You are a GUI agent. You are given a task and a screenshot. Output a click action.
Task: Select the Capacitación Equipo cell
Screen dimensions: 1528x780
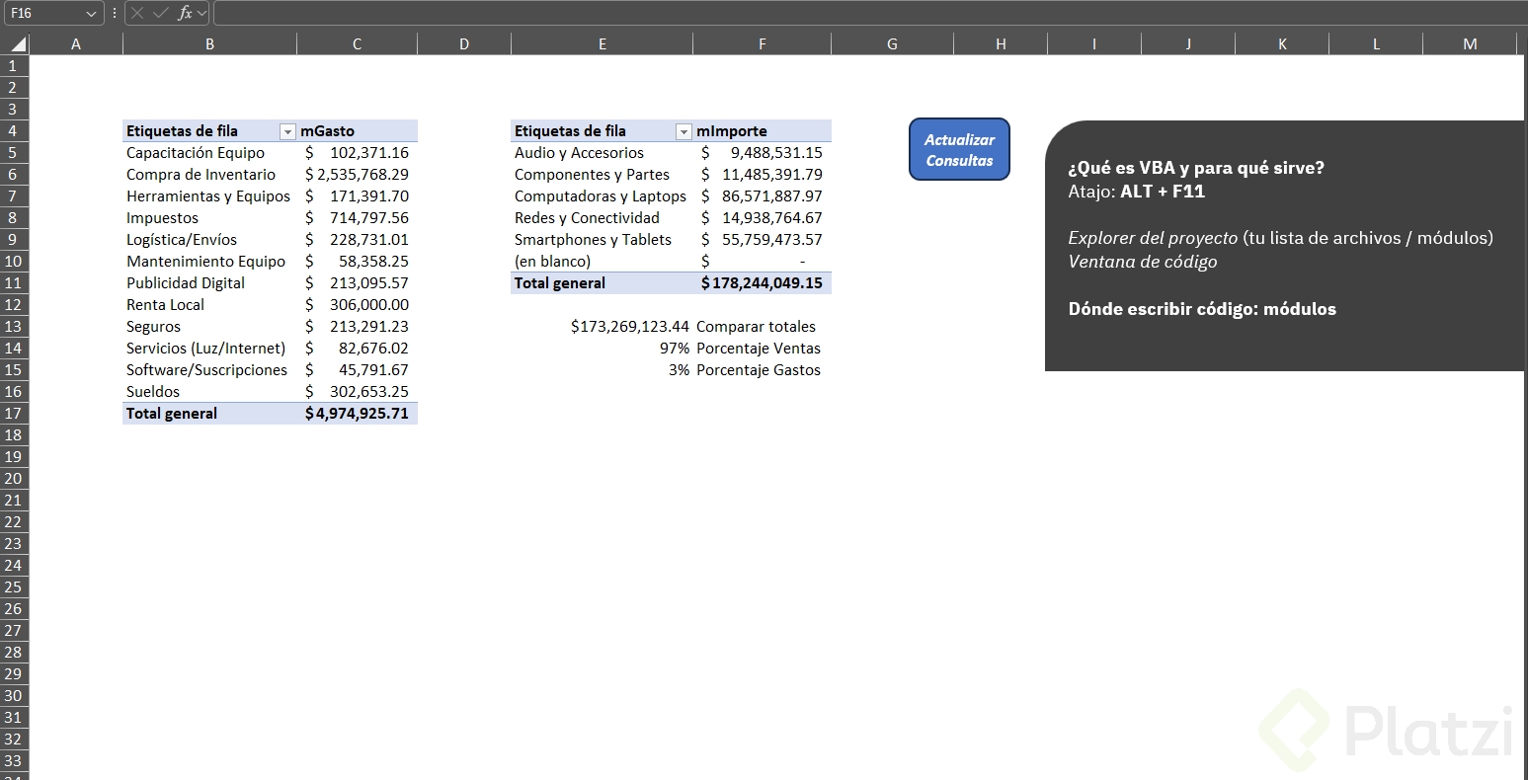[x=209, y=153]
